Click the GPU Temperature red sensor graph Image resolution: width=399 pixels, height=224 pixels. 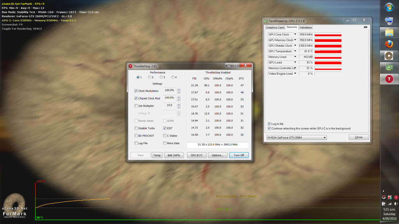click(328, 51)
